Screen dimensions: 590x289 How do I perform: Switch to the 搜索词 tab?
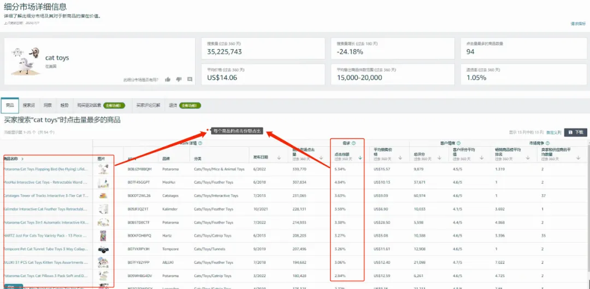pyautogui.click(x=28, y=106)
